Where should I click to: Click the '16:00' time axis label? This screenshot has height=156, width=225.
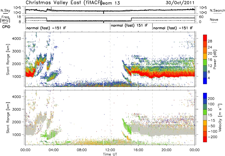(x=138, y=150)
